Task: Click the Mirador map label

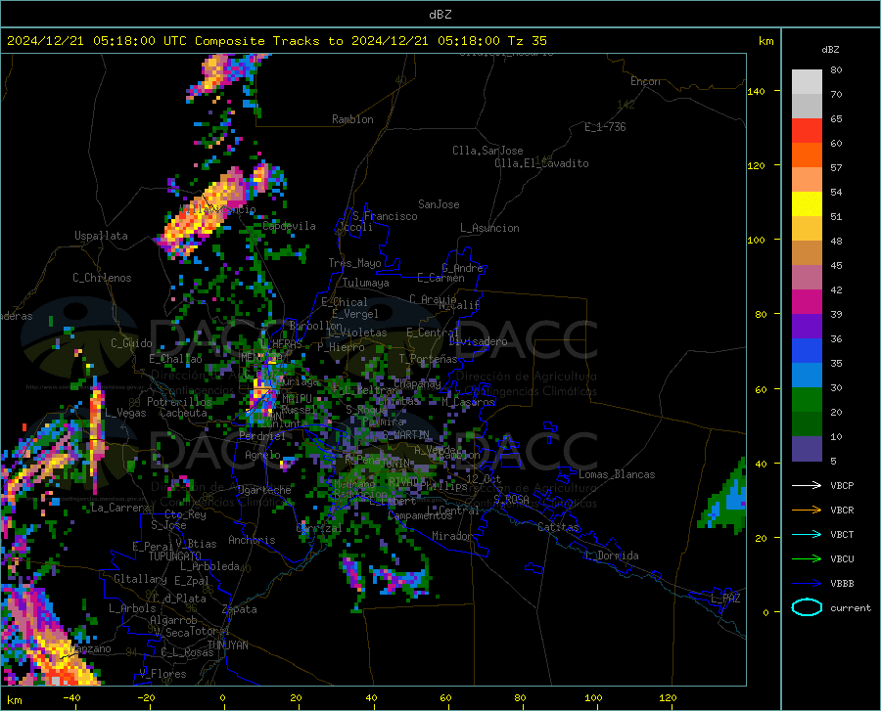Action: 451,536
